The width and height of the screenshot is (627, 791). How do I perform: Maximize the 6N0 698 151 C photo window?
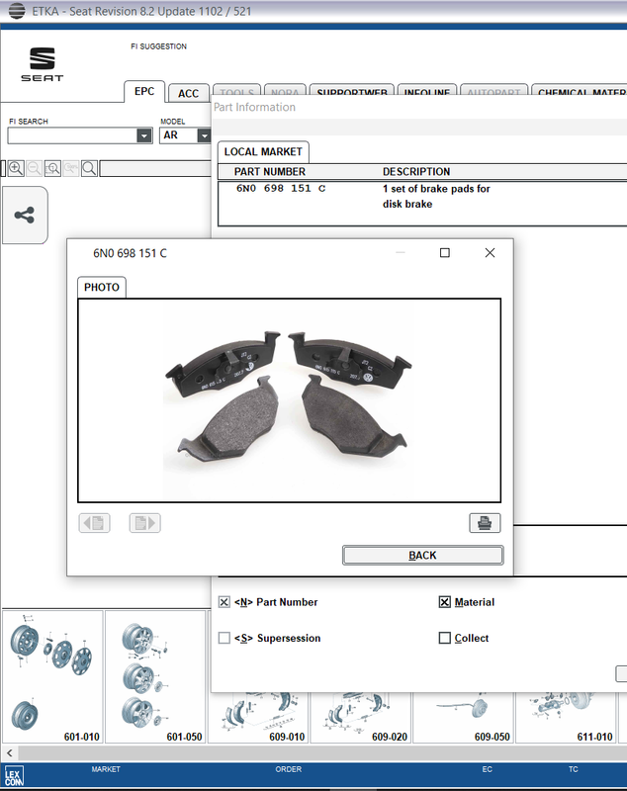click(444, 253)
